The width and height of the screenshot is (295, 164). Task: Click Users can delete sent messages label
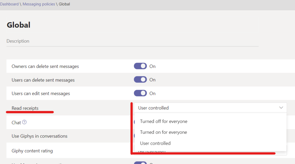pyautogui.click(x=43, y=80)
